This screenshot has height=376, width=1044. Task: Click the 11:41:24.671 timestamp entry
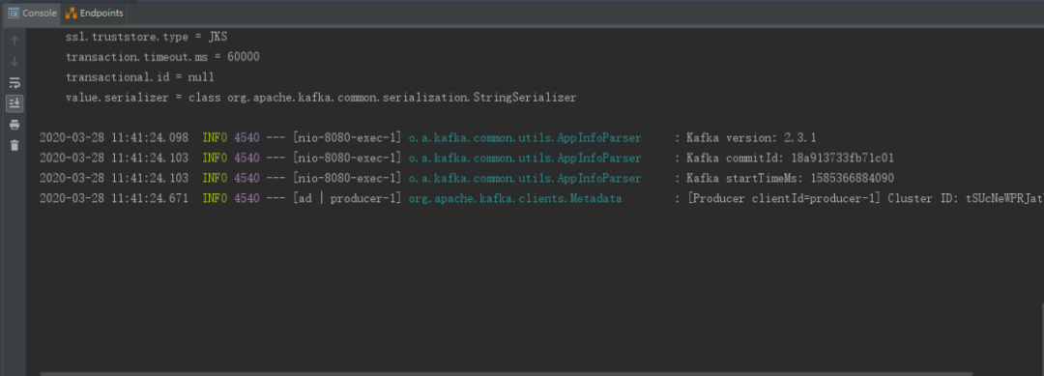[x=114, y=199]
